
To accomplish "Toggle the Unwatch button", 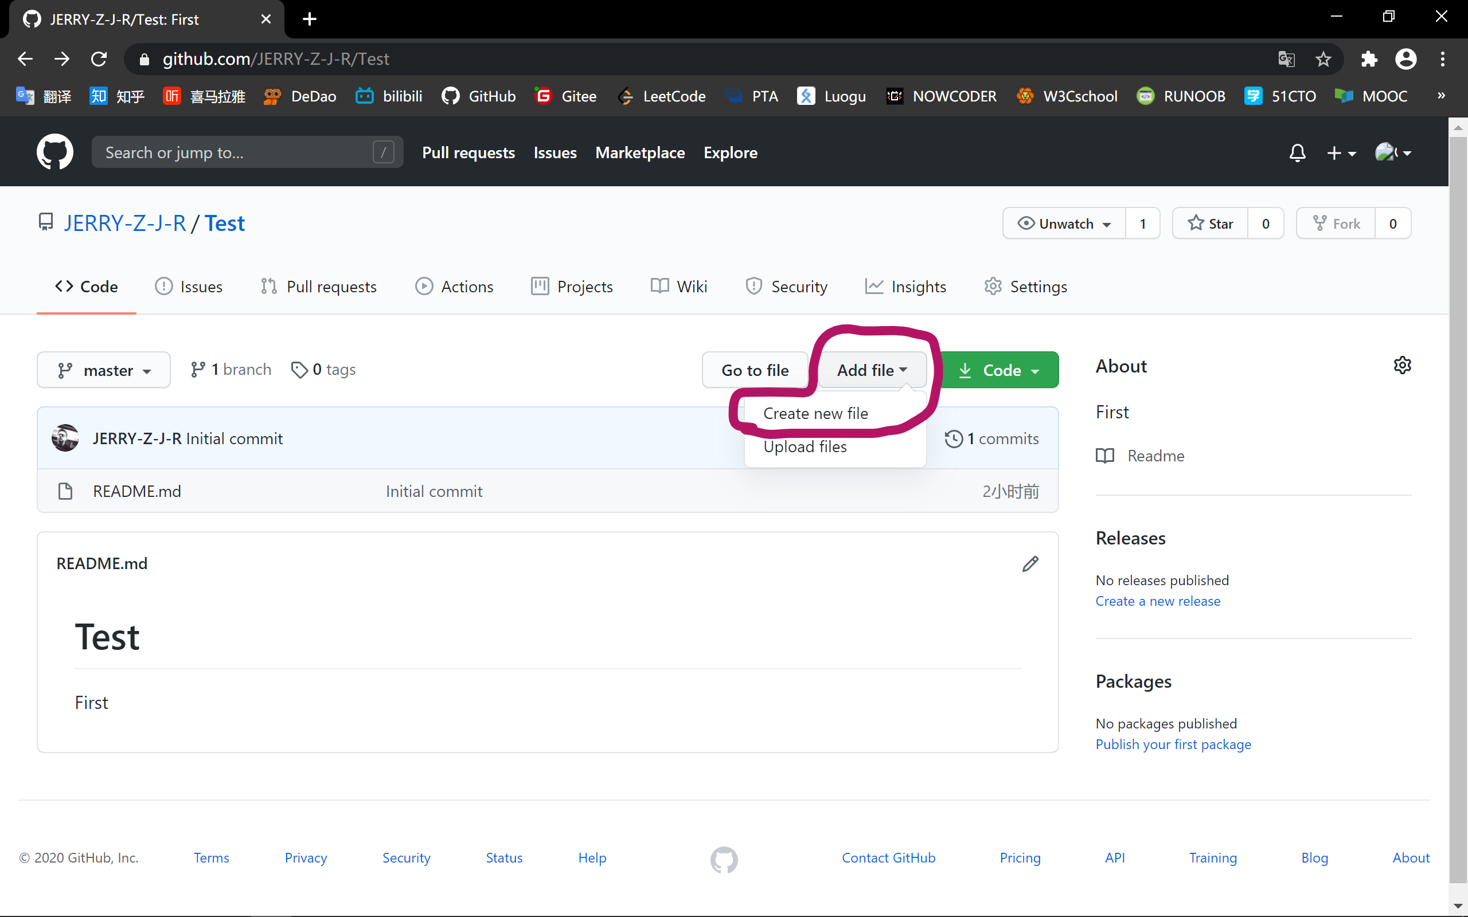I will point(1065,224).
